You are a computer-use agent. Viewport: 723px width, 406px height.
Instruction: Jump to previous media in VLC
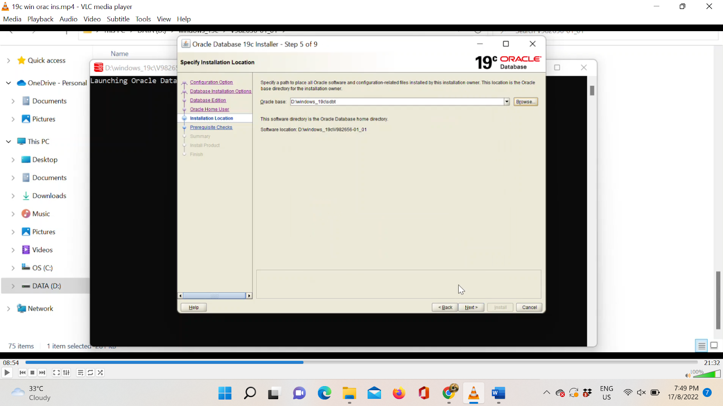[x=23, y=373]
